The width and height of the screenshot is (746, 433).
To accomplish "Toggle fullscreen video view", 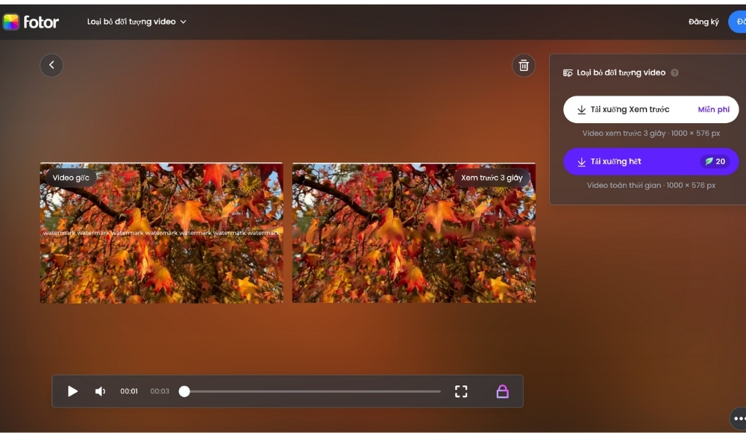I will click(461, 391).
